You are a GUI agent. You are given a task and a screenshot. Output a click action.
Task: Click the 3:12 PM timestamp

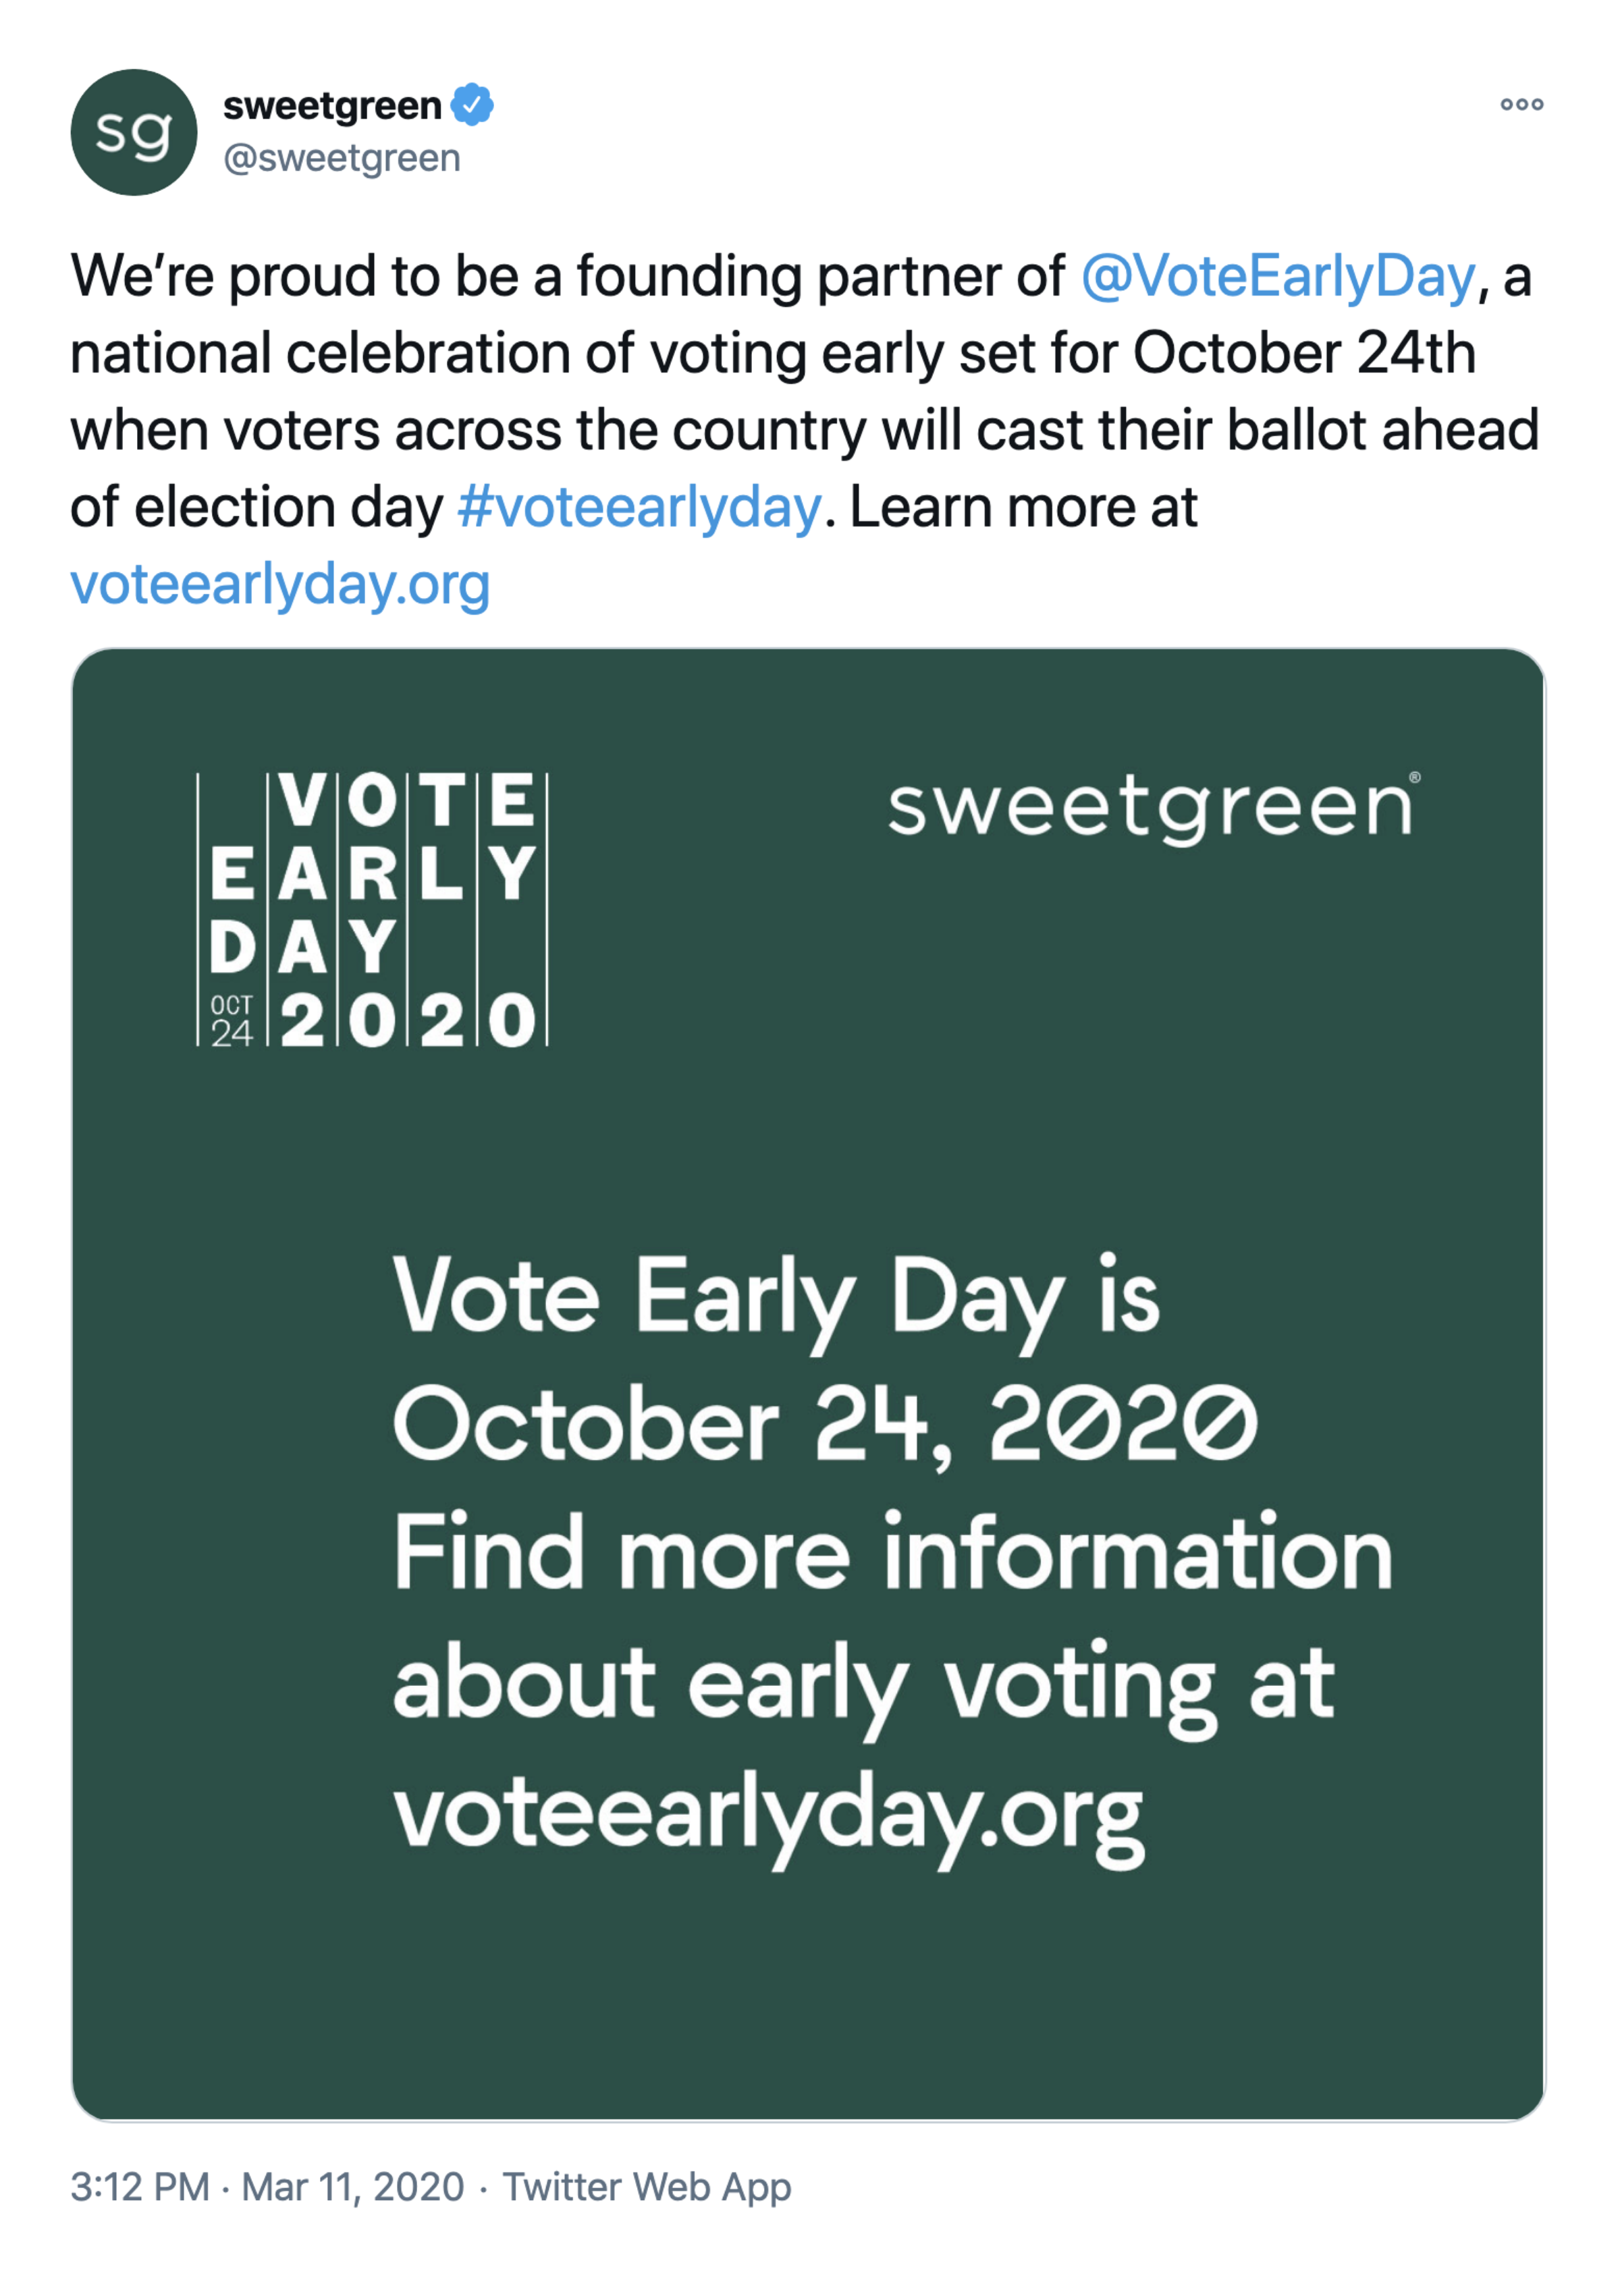(140, 2187)
